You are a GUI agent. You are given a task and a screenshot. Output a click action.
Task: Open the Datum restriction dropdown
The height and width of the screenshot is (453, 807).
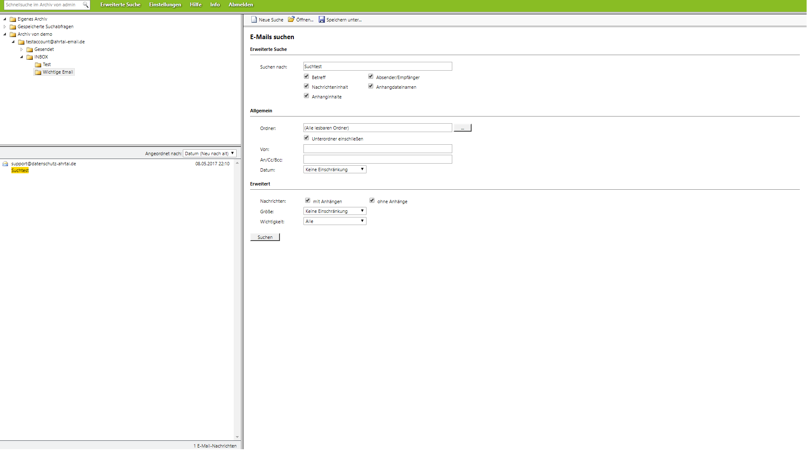coord(335,170)
